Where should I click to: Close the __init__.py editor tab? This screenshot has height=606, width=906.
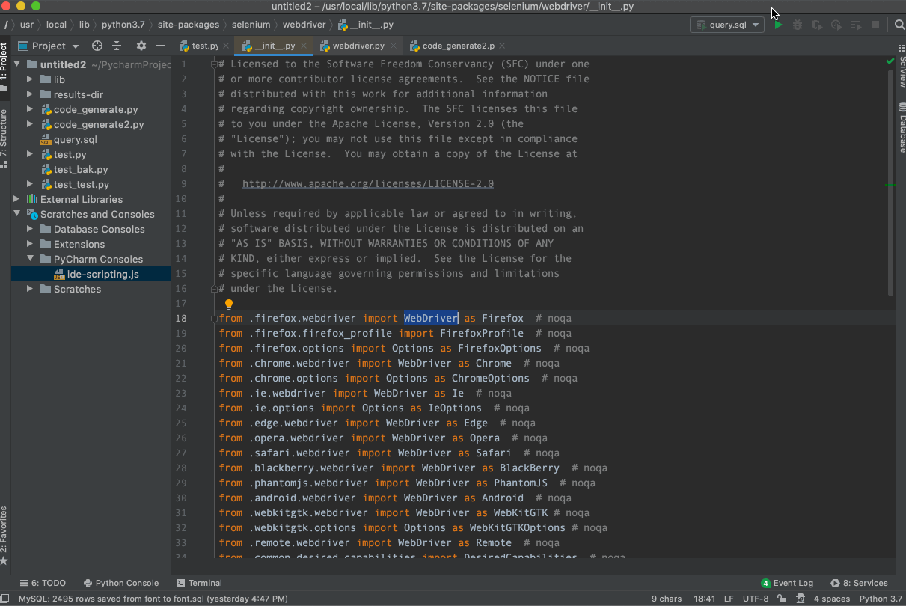[305, 46]
